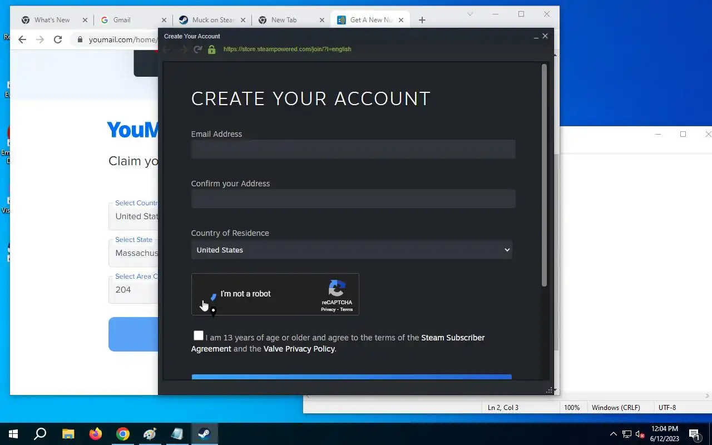Open File Explorer from taskbar
The height and width of the screenshot is (445, 712).
(68, 434)
